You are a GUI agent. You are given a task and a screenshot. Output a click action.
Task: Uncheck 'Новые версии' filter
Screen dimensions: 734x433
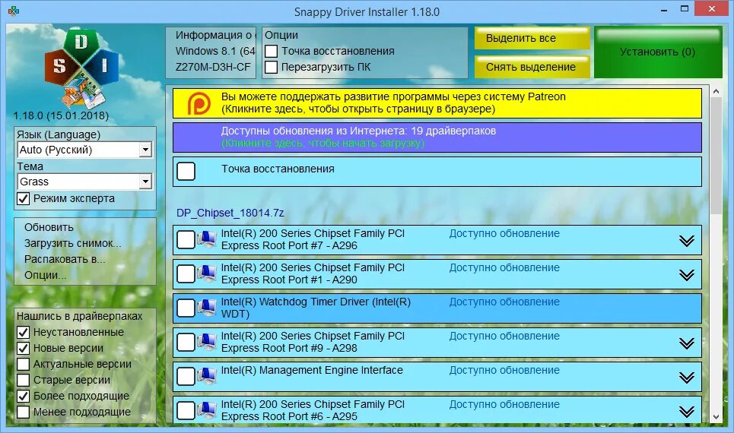pyautogui.click(x=24, y=349)
